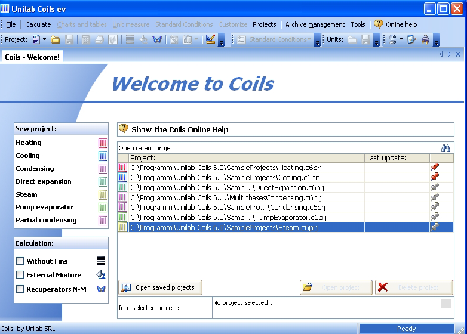Expand the Project toolbar options overflow arrow
This screenshot has width=467, height=334.
coord(221,42)
